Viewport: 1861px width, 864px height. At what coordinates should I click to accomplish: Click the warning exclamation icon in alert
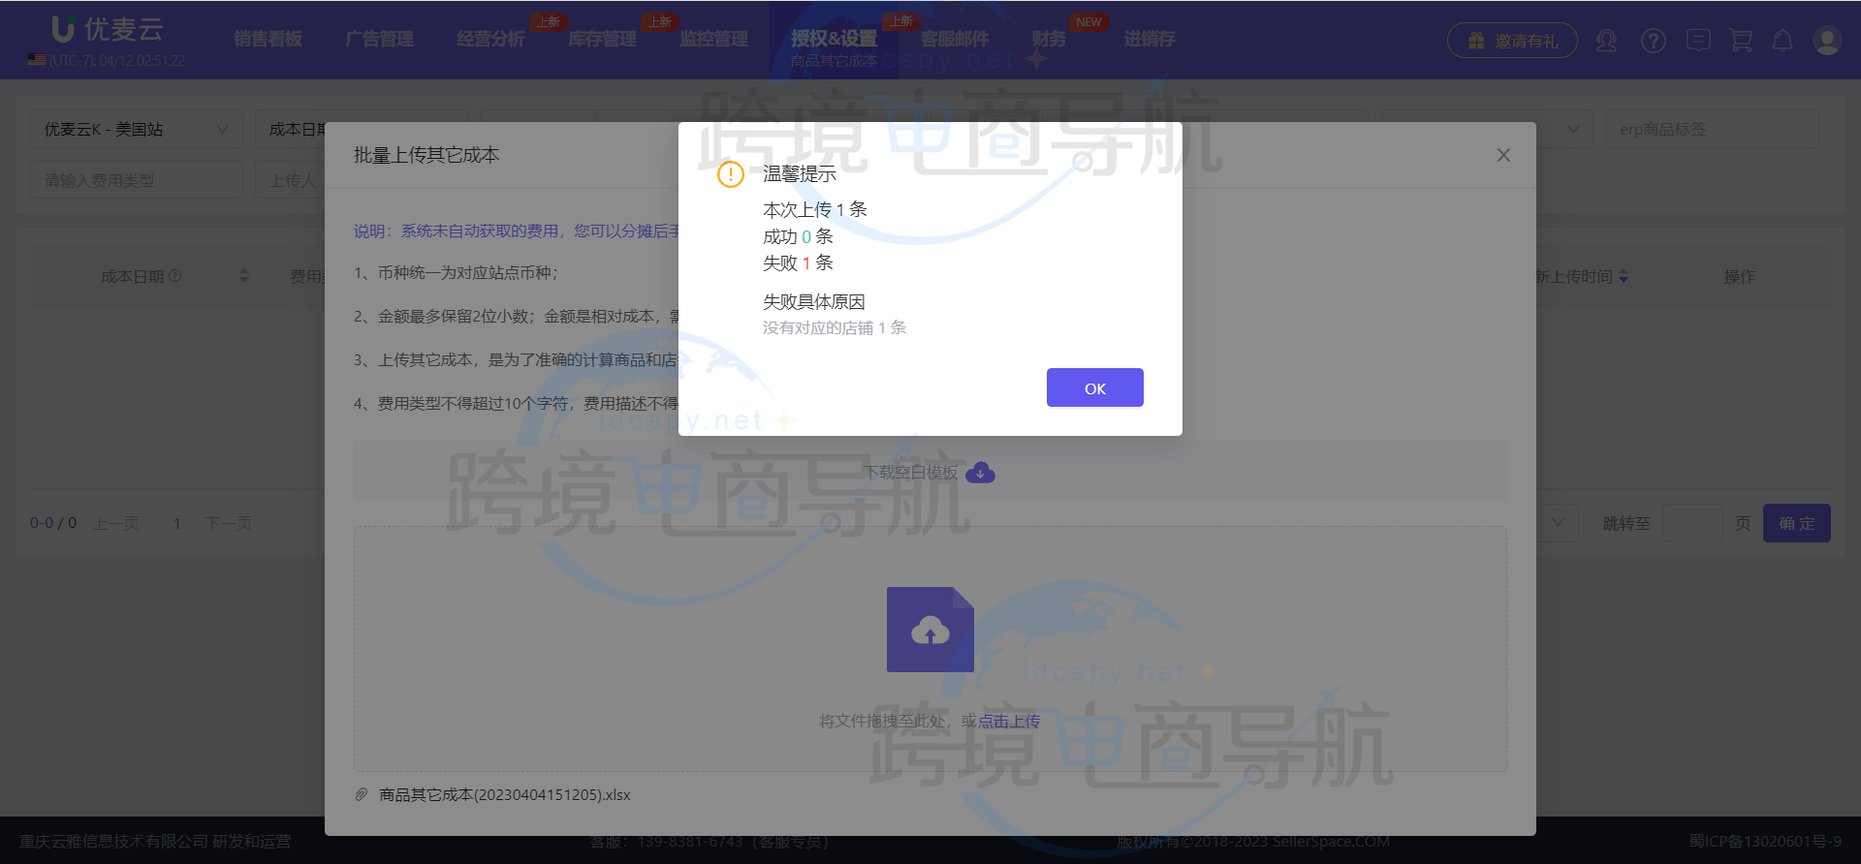(x=730, y=174)
